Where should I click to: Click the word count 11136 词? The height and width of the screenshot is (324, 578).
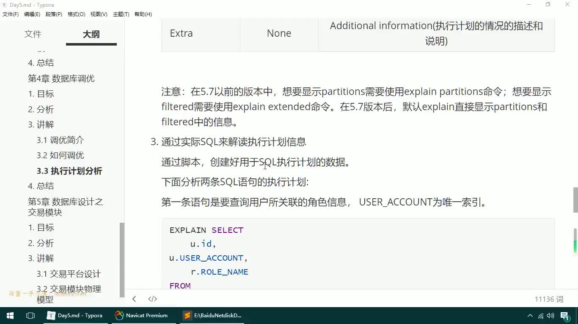549,299
